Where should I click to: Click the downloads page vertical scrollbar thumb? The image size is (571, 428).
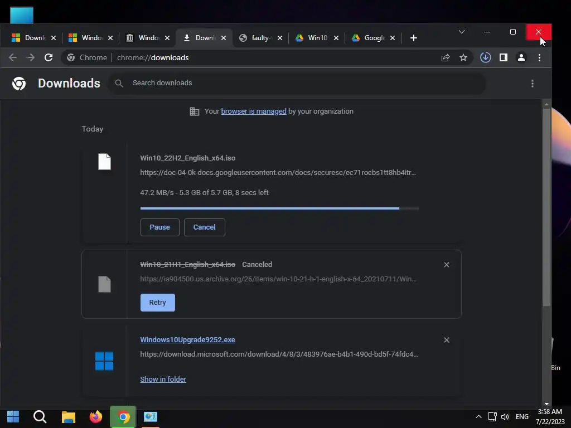tap(546, 207)
